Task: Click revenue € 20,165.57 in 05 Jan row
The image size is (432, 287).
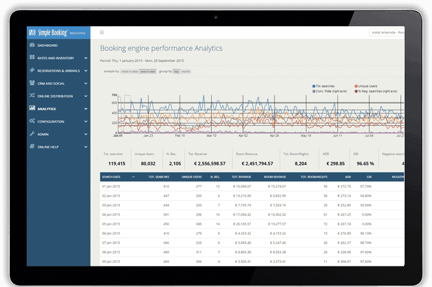Action: pos(243,224)
